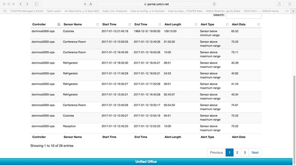The image size is (296, 165).
Task: Open How to config in Outlook bookmark
Action: (148, 11)
